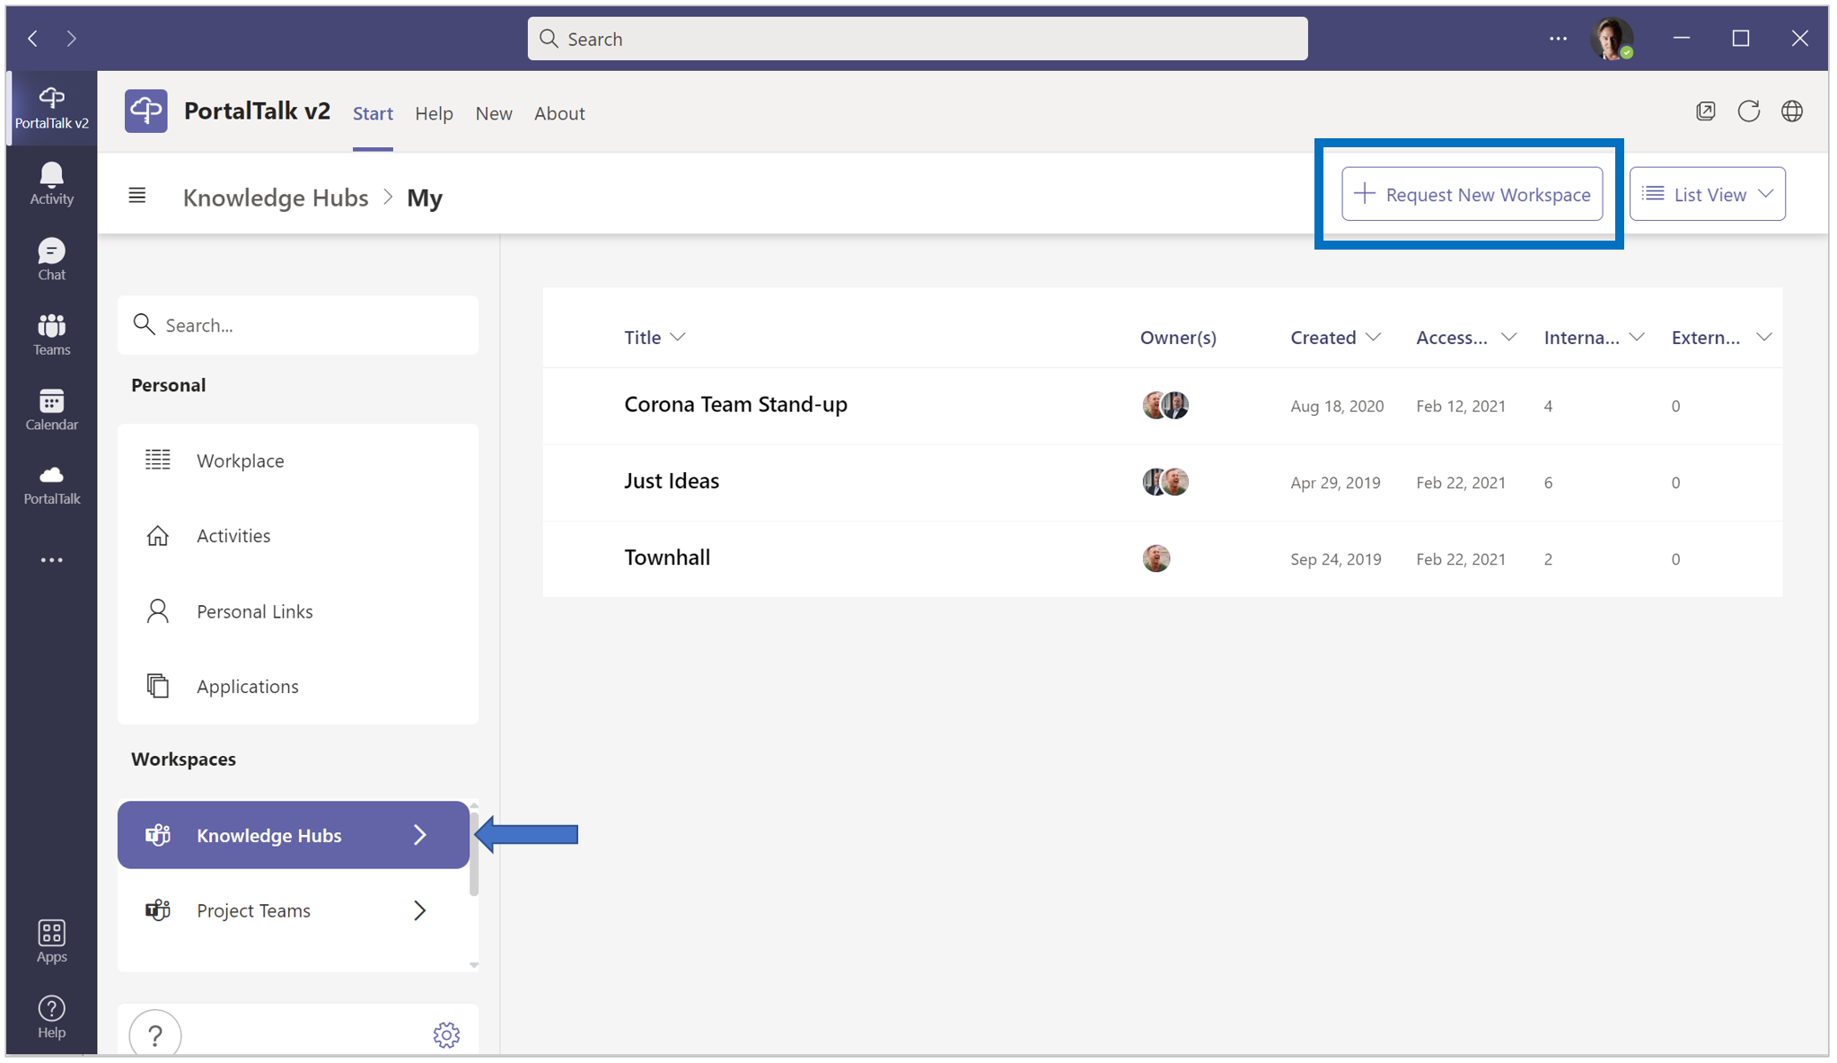Sort by the Title column
This screenshot has height=1063, width=1837.
pos(655,338)
